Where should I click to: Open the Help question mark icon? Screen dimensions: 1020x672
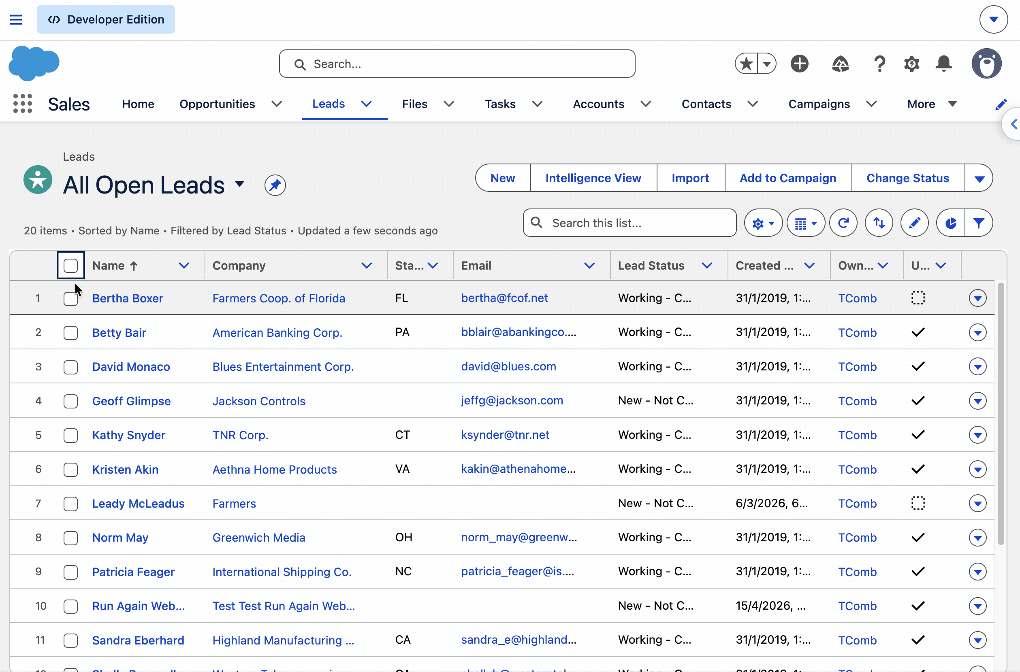point(879,64)
